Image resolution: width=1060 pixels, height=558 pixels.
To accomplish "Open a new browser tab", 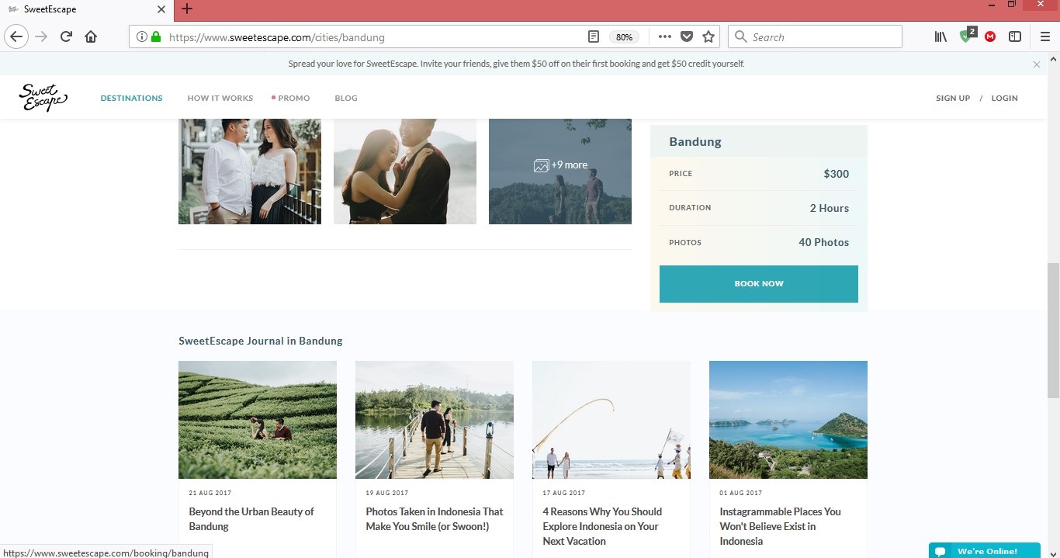I will (x=187, y=9).
